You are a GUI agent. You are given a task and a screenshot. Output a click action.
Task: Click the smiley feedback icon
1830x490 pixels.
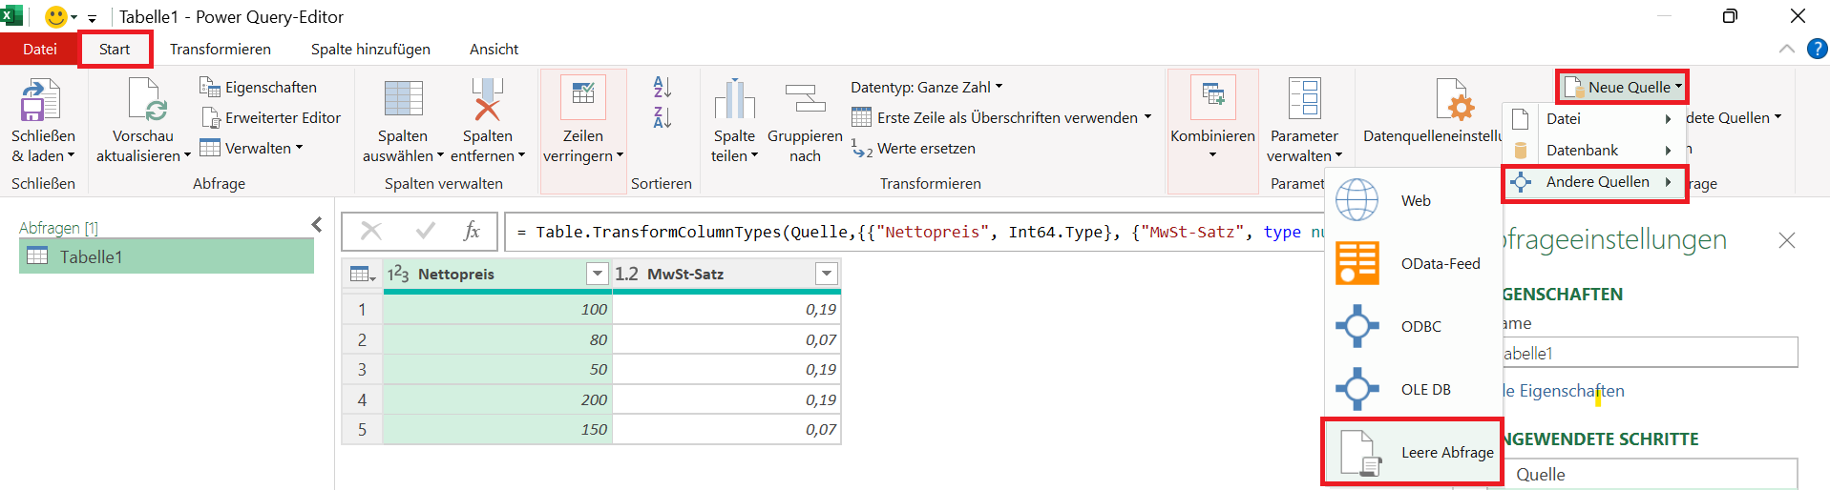[x=56, y=16]
